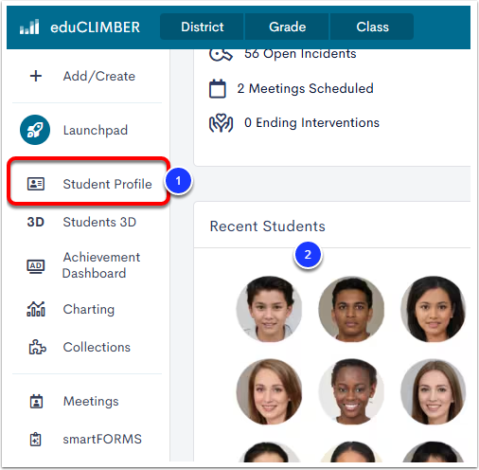Viewport: 479px width, 470px height.
Task: Click the 3D icon for Students 3D
Action: pyautogui.click(x=35, y=222)
